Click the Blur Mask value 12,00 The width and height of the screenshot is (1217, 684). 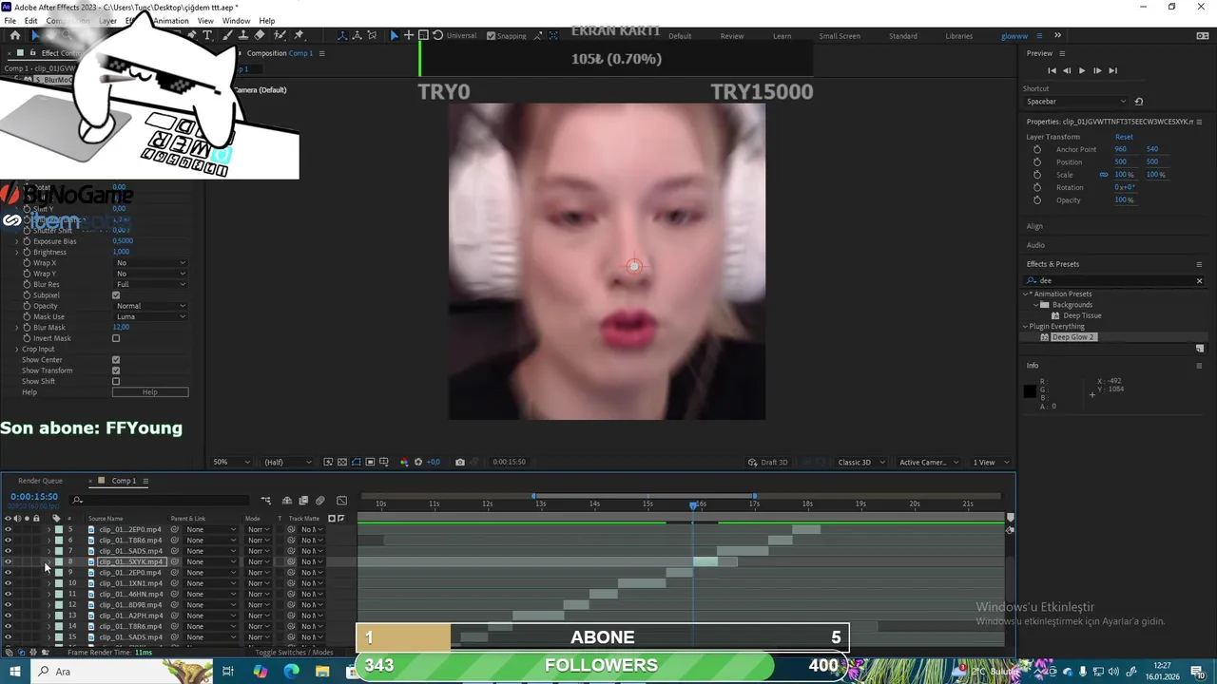121,328
